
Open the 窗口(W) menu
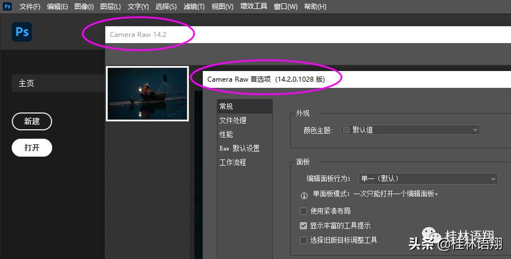pos(286,7)
